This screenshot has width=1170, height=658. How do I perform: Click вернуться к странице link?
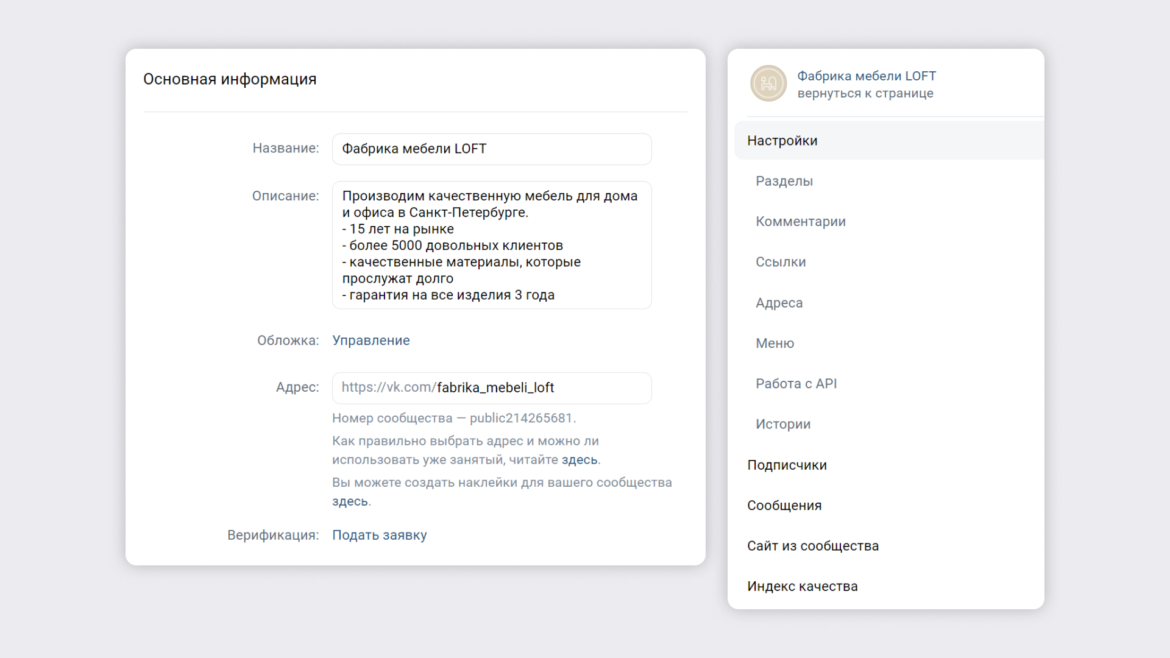[x=865, y=93]
